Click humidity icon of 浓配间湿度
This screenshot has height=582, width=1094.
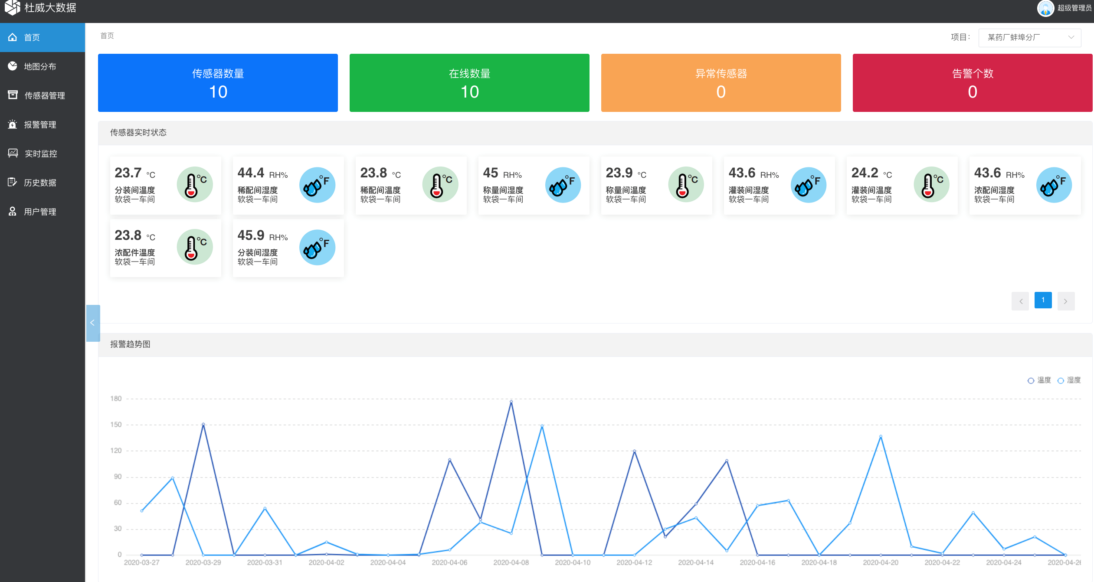pyautogui.click(x=1054, y=185)
